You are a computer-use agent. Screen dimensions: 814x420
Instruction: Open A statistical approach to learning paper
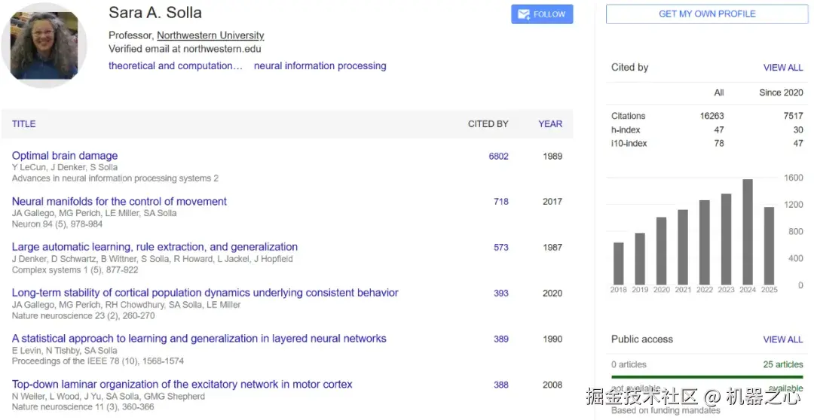pos(199,339)
